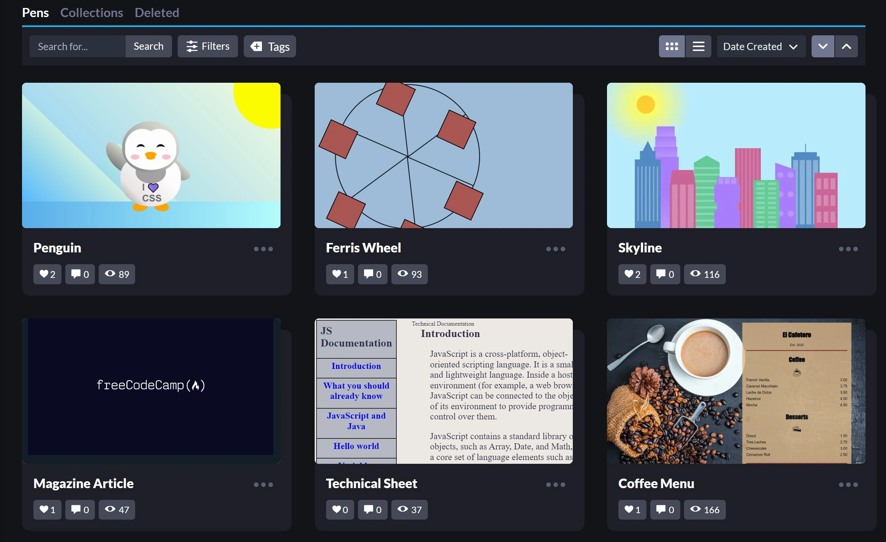This screenshot has height=542, width=886.
Task: Open the Deleted items tab
Action: [157, 13]
